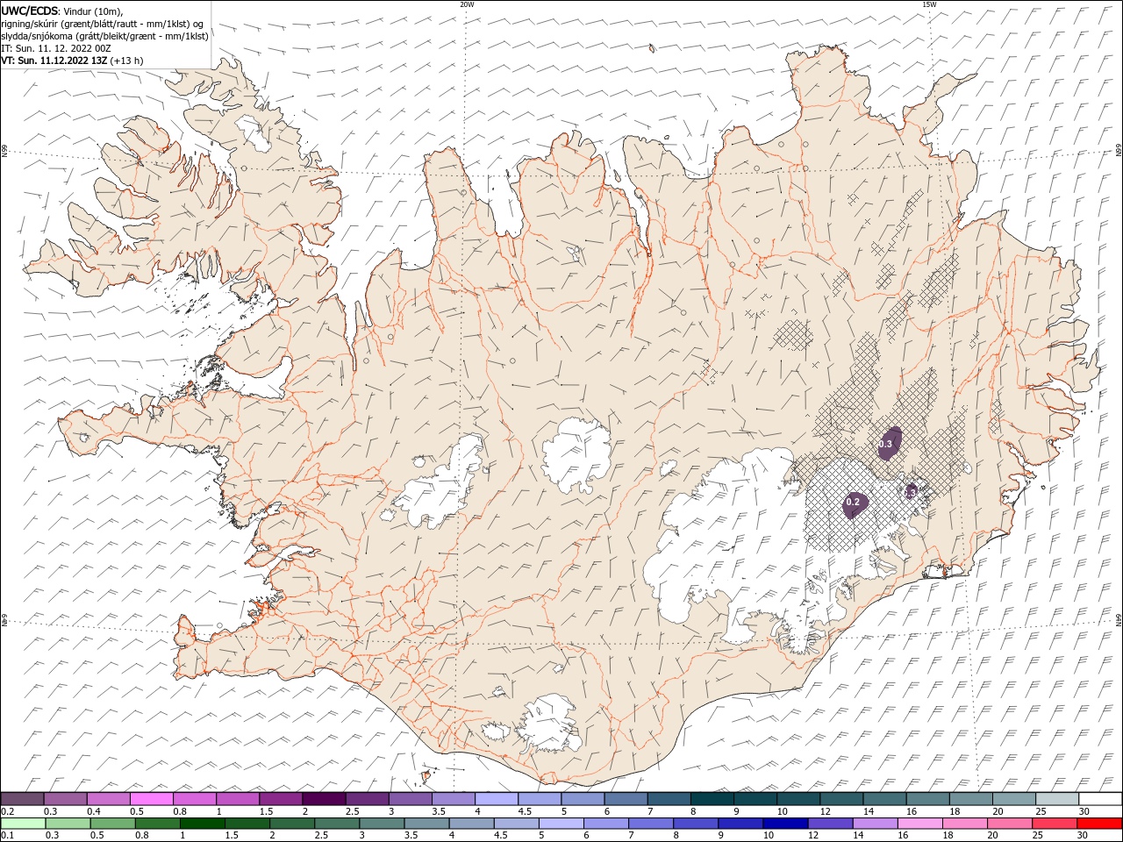This screenshot has height=842, width=1123.
Task: Click the purple precipitation blob labeled 0.2
Action: (x=855, y=504)
